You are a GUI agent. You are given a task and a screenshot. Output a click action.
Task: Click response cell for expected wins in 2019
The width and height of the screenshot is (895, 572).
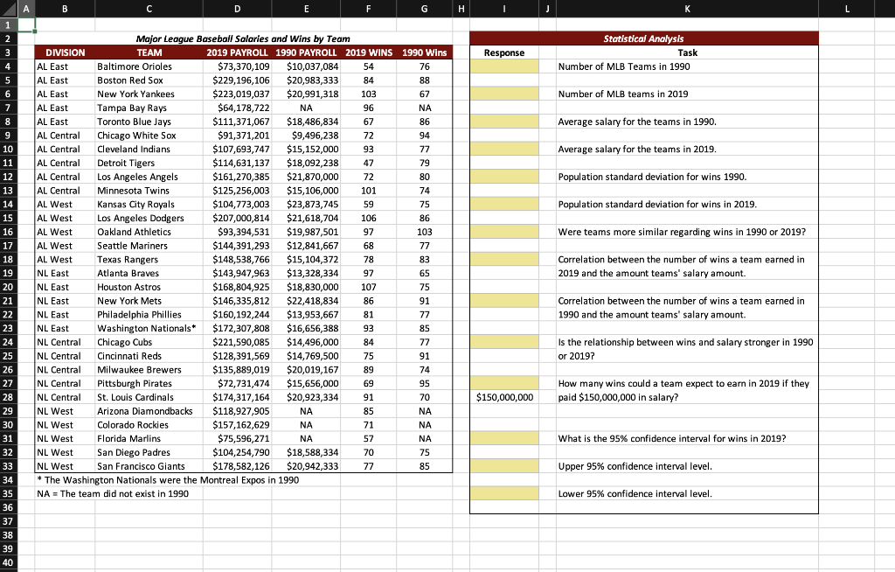[x=504, y=383]
